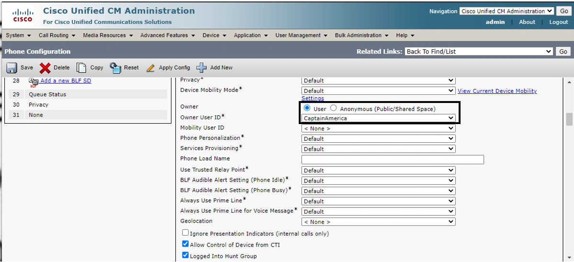Select Queue Status row 29
Screen dimensions: 574x262
(x=88, y=94)
